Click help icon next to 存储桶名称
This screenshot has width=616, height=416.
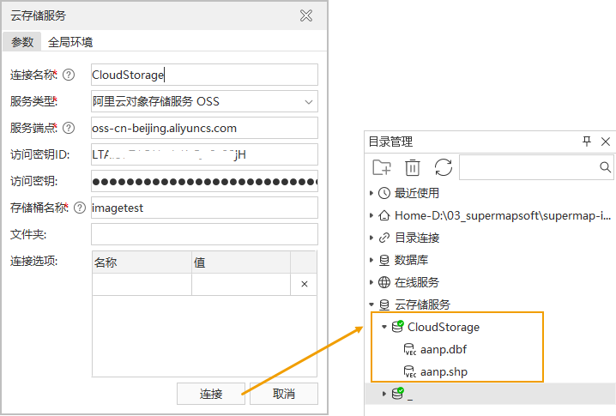point(80,208)
